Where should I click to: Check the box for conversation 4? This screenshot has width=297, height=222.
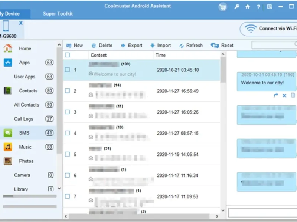click(67, 133)
